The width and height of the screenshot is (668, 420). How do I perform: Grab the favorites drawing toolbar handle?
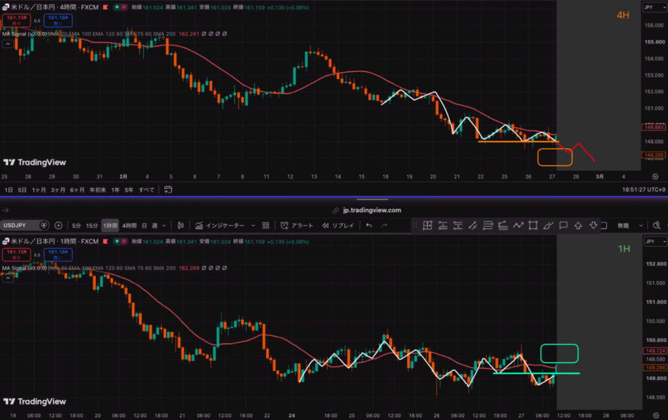coord(415,225)
